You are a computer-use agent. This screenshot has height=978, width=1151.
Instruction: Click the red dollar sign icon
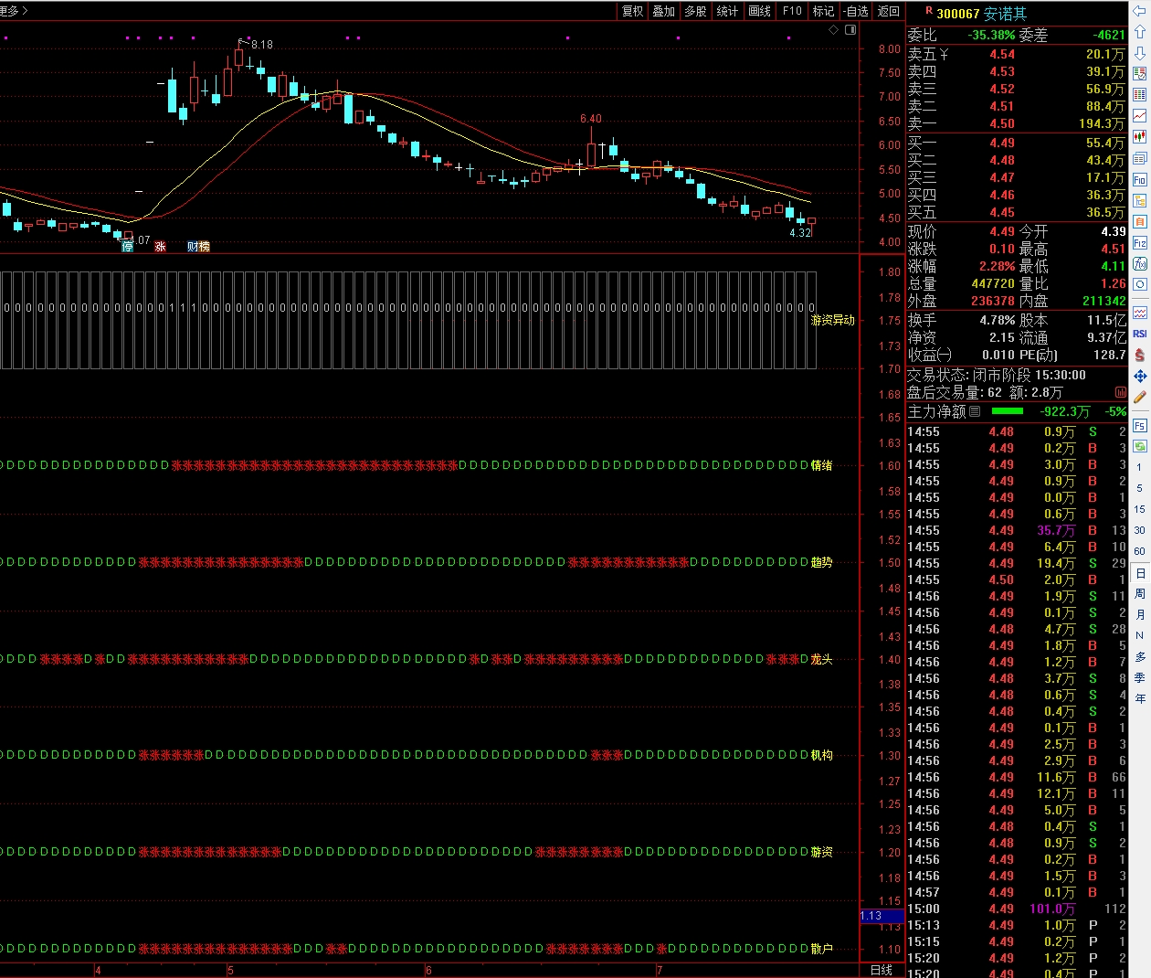coord(1139,355)
